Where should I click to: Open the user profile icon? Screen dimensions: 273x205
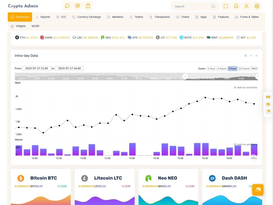click(247, 6)
